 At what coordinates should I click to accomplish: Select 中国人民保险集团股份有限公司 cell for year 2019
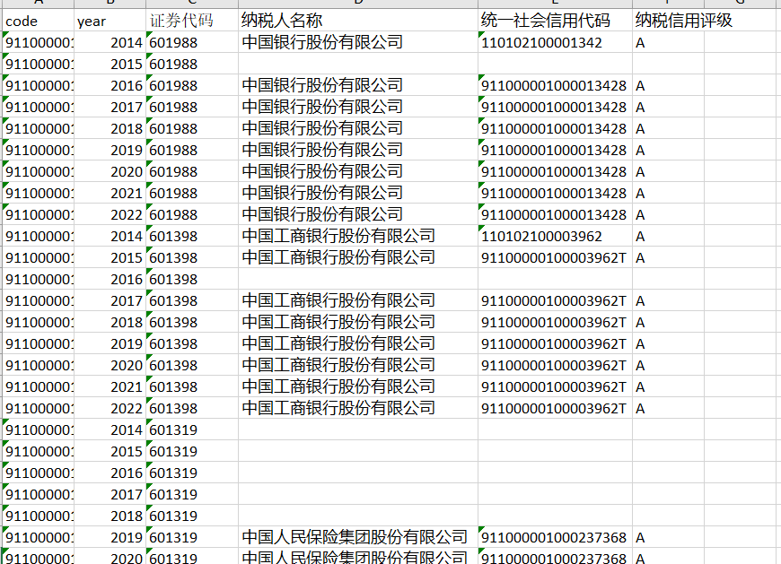pos(357,537)
